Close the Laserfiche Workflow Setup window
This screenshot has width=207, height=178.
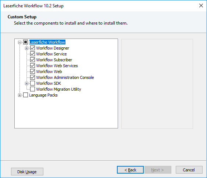click(201, 6)
